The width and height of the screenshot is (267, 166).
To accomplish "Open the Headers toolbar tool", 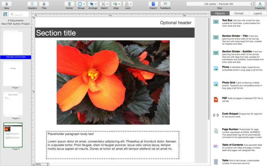I will coord(32,4).
